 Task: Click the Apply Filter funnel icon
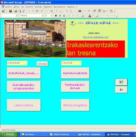75,11
